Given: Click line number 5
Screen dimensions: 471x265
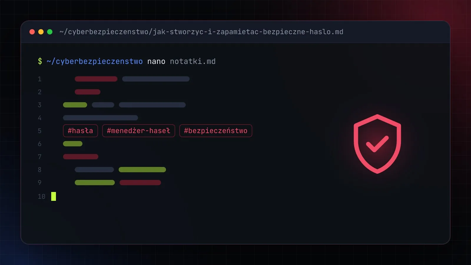Looking at the screenshot, I should (39, 131).
